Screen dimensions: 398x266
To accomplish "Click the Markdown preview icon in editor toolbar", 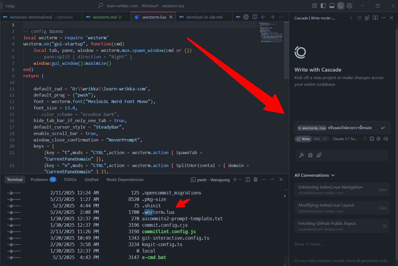I will click(238, 17).
